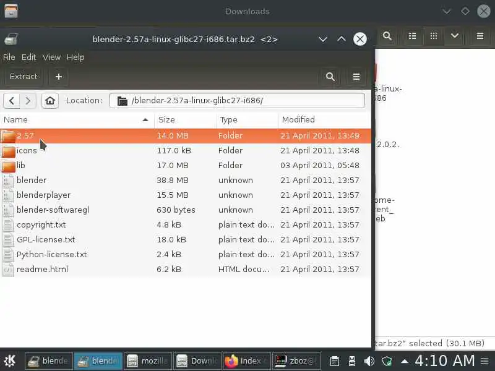Click the Downloads title bar diamond button
The width and height of the screenshot is (495, 371).
point(465,11)
